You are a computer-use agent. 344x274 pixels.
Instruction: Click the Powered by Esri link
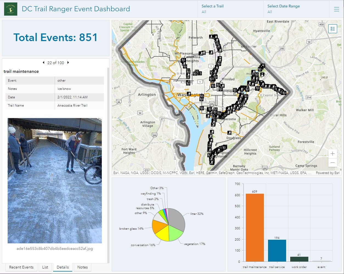point(328,173)
